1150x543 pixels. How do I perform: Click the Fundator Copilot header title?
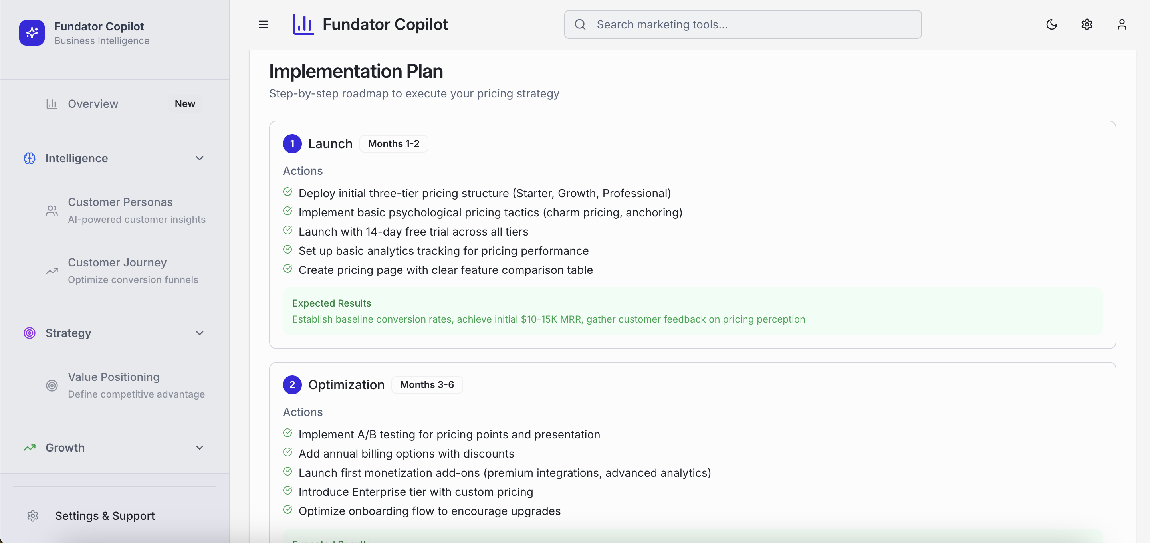[x=385, y=25]
